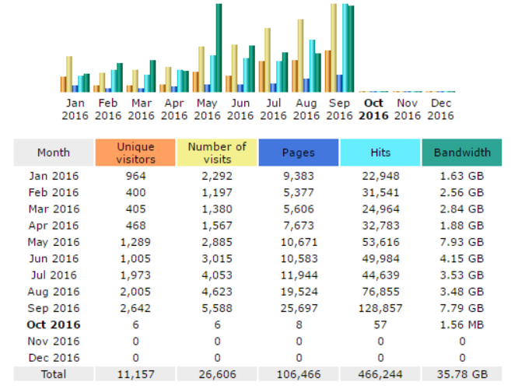Click visits value 2,292
The height and width of the screenshot is (389, 511).
[217, 176]
